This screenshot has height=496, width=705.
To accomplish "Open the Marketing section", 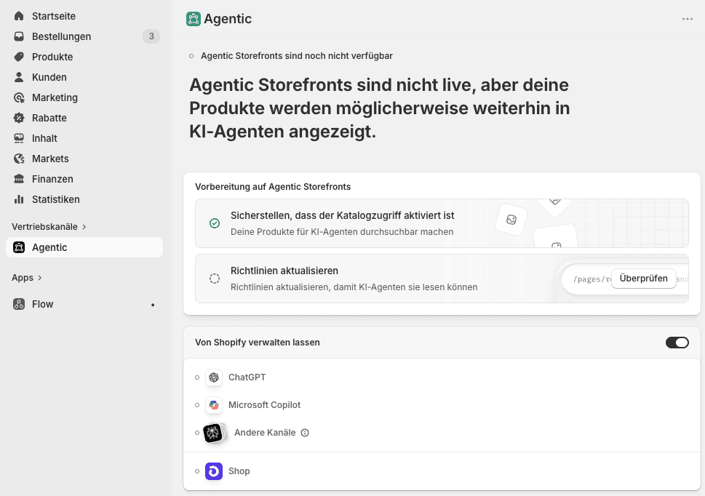I will coord(84,97).
